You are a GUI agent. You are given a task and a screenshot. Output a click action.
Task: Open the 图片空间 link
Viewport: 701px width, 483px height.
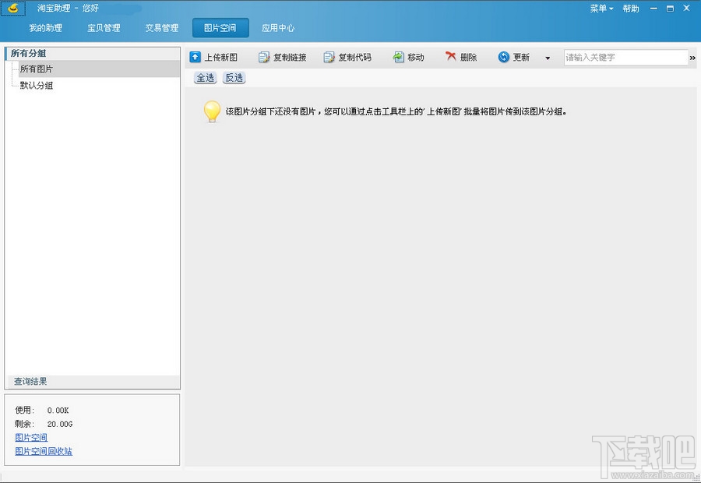31,437
